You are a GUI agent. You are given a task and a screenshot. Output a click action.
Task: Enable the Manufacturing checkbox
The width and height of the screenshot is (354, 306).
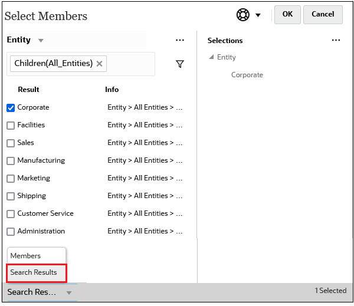point(11,161)
